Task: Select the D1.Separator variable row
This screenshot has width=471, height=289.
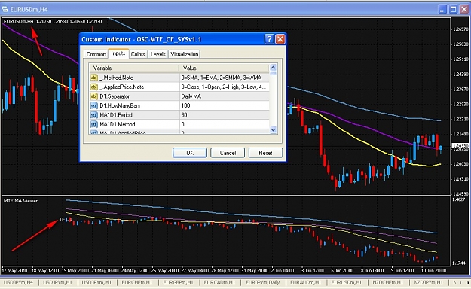Action: 179,96
